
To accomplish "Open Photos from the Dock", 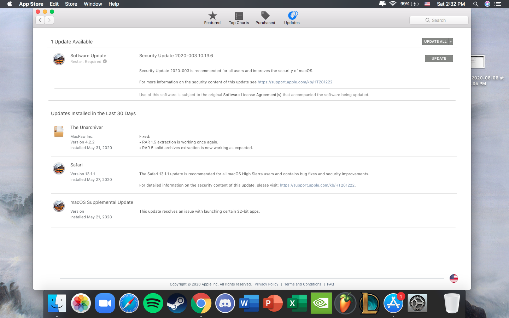I will [x=81, y=303].
